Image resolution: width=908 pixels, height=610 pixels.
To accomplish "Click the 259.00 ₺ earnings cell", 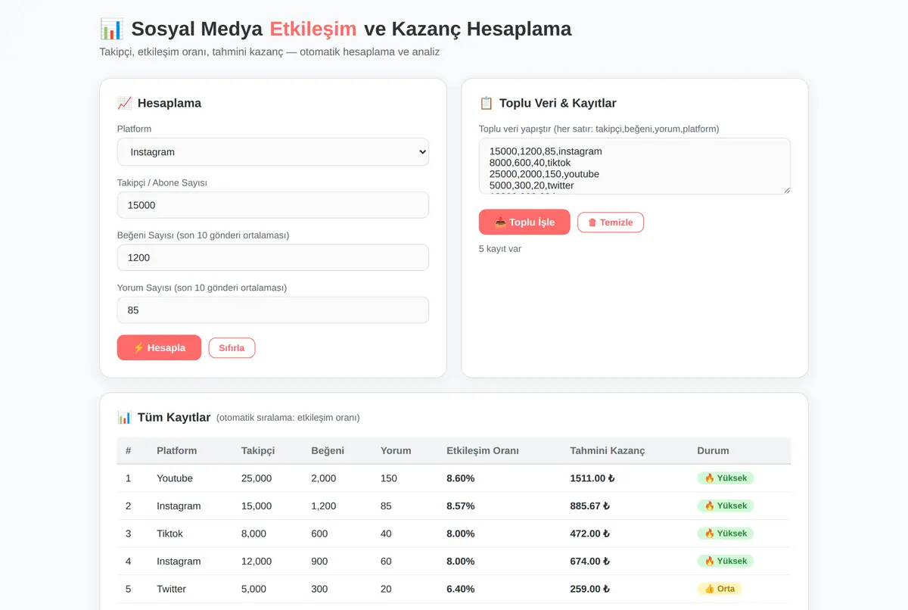I will [590, 589].
